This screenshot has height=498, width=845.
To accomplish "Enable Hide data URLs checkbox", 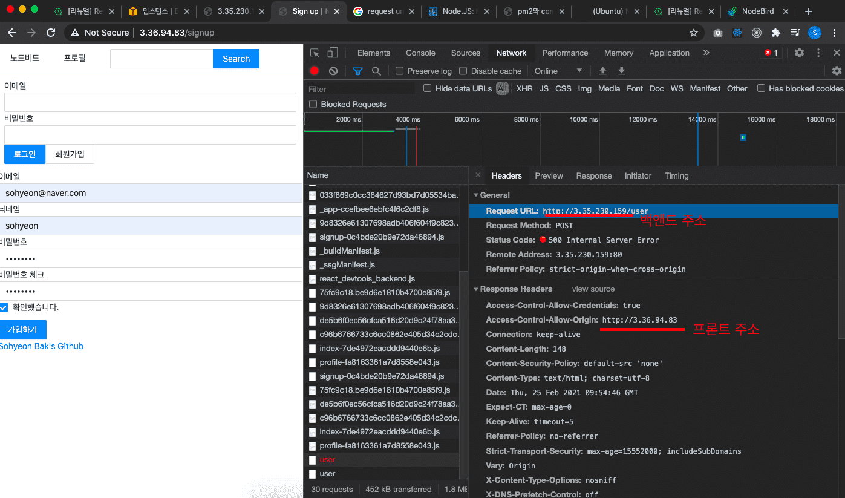I will pos(428,88).
